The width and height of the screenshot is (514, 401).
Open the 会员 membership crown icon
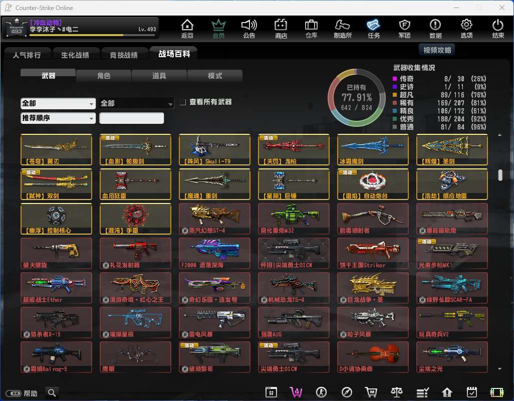(218, 29)
